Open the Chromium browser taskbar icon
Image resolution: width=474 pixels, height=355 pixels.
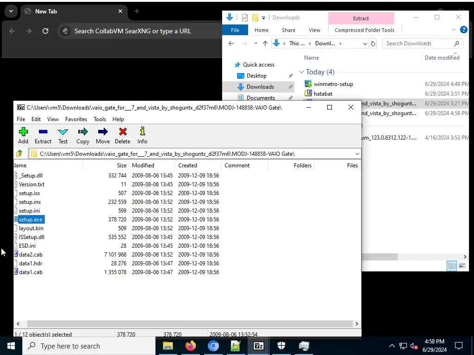coord(213,346)
